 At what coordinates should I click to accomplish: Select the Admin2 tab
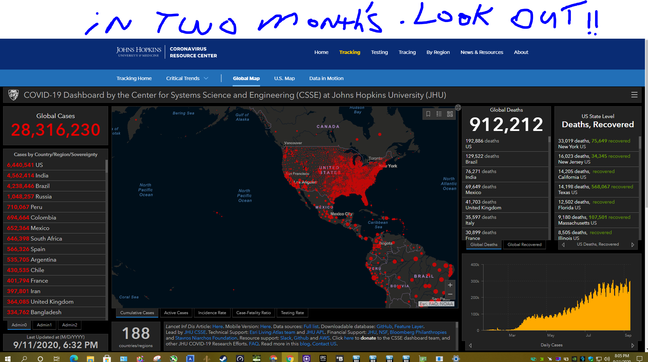click(70, 325)
